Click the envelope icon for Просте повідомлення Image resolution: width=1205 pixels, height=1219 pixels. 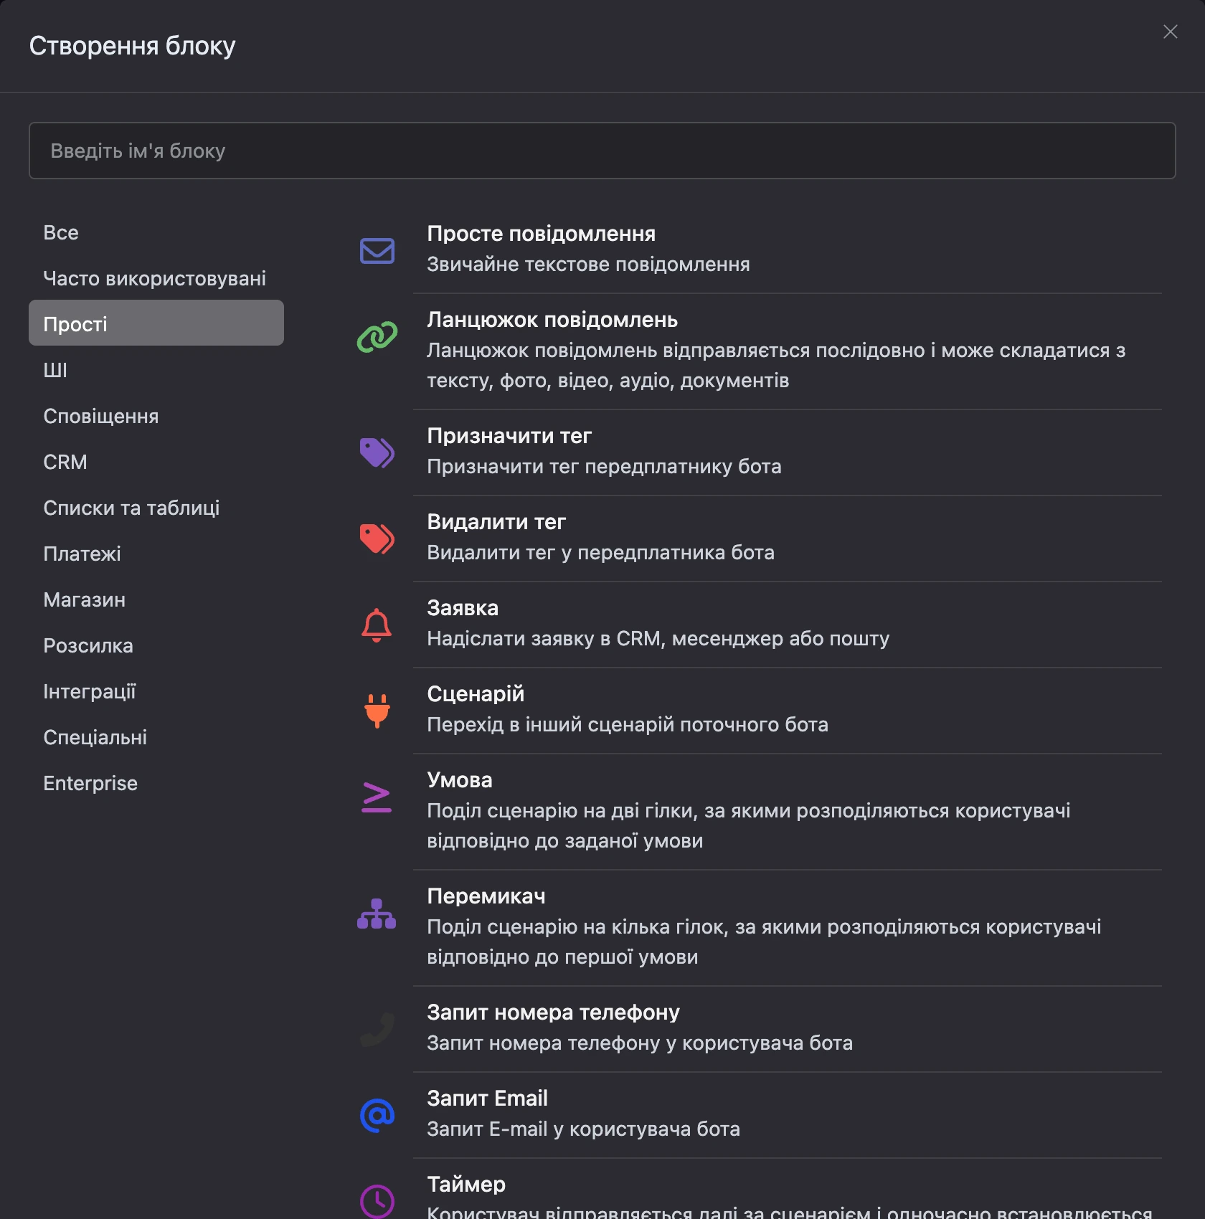[x=377, y=251]
